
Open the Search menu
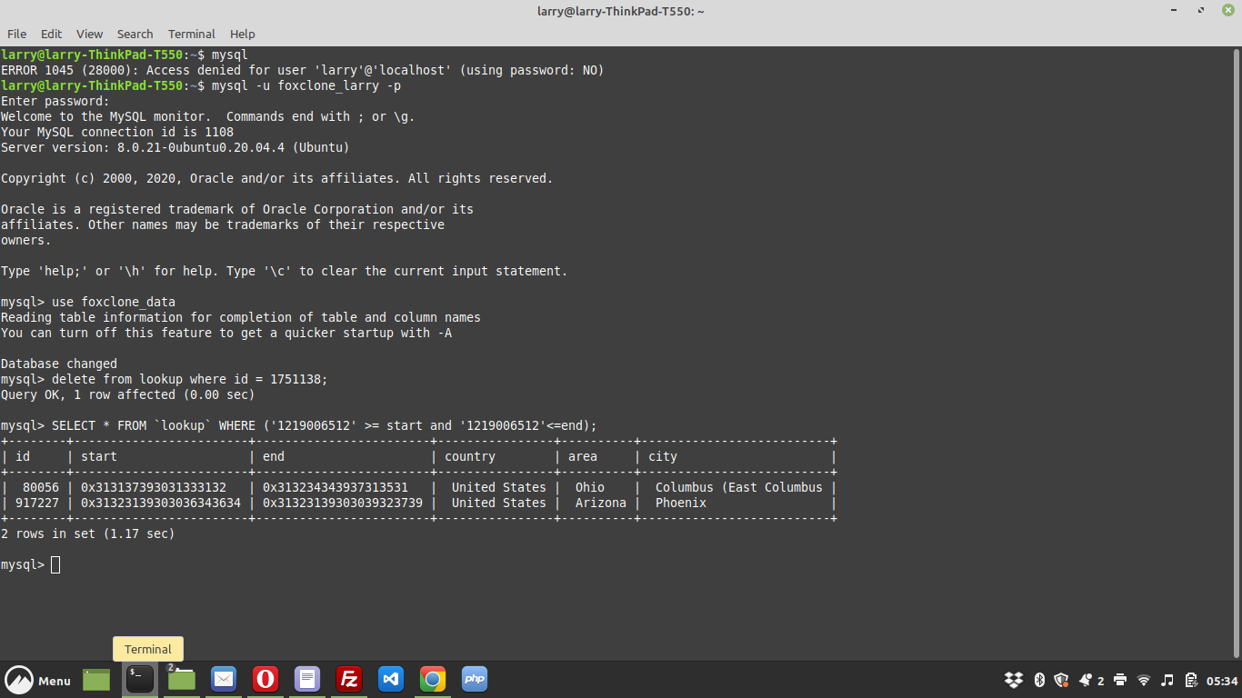(135, 34)
